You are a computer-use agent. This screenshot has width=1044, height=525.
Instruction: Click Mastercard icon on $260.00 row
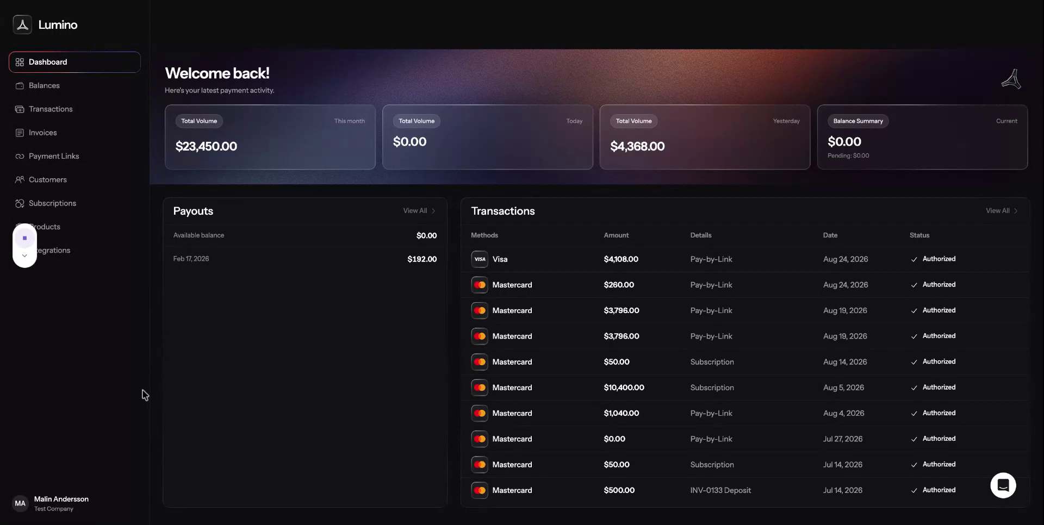480,285
